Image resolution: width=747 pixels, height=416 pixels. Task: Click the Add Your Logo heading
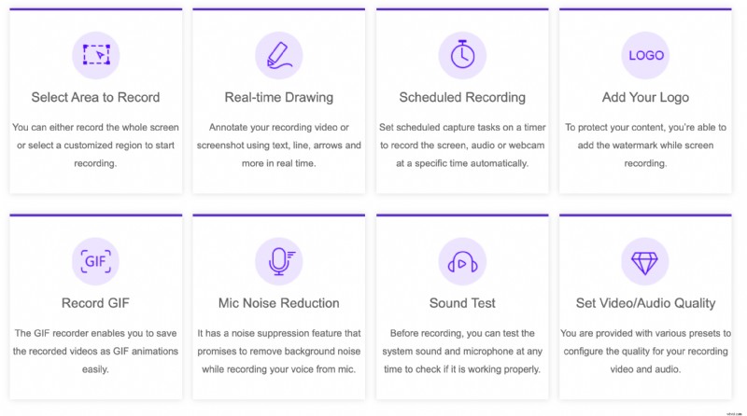click(x=645, y=97)
